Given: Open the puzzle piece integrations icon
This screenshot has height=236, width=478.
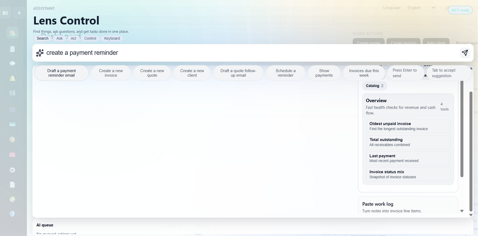Looking at the screenshot, I should [12, 199].
